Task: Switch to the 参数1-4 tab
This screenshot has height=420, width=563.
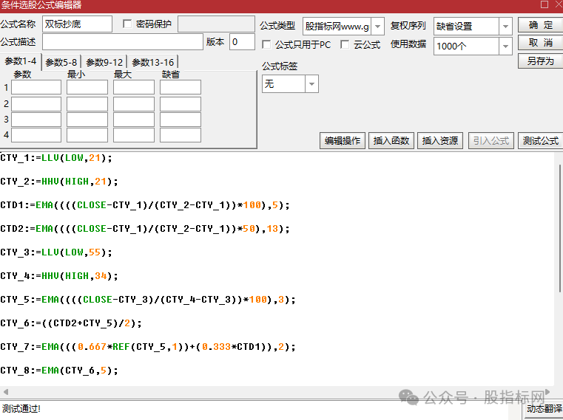Action: [21, 61]
